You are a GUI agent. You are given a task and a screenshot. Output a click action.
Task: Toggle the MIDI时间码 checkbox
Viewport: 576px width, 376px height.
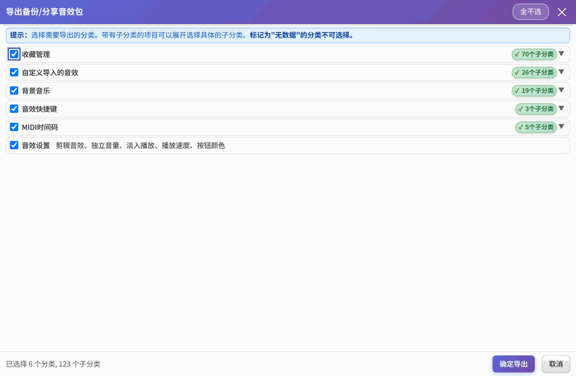pyautogui.click(x=14, y=127)
